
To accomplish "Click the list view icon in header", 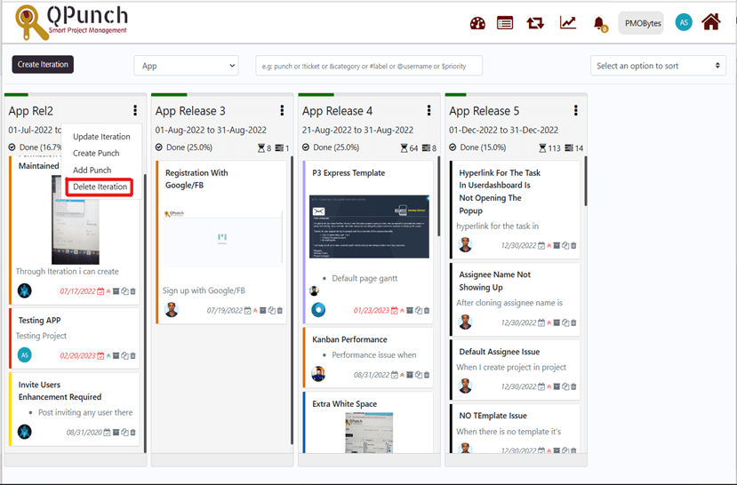I will (x=505, y=23).
